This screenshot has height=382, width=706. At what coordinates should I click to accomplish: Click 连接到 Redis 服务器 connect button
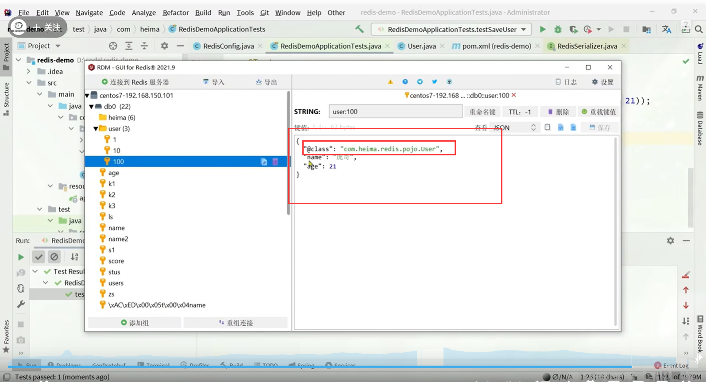click(135, 82)
